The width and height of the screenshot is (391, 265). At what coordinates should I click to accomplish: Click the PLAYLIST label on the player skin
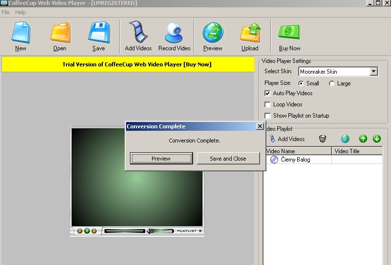(x=187, y=231)
